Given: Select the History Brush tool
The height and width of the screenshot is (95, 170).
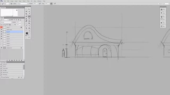Looking at the screenshot, I should (29, 19).
